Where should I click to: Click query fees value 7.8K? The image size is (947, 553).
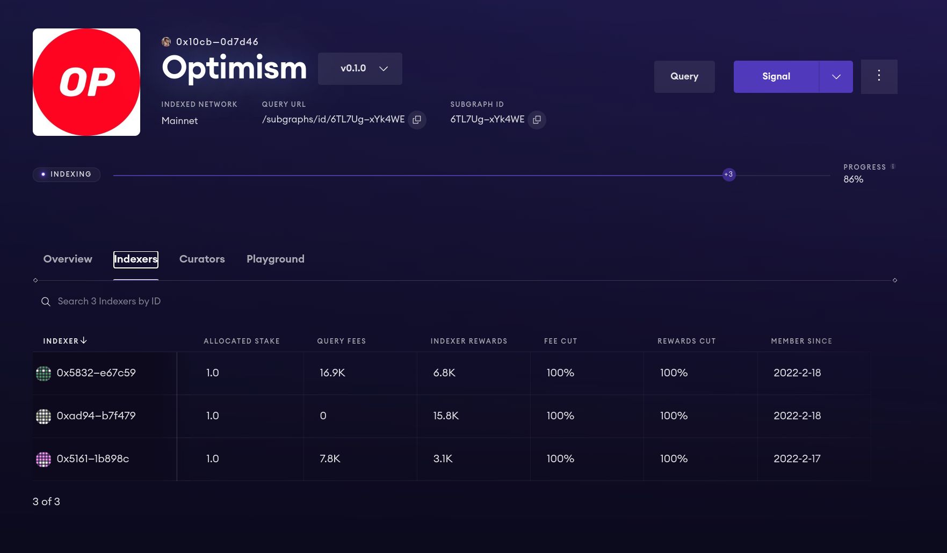330,459
